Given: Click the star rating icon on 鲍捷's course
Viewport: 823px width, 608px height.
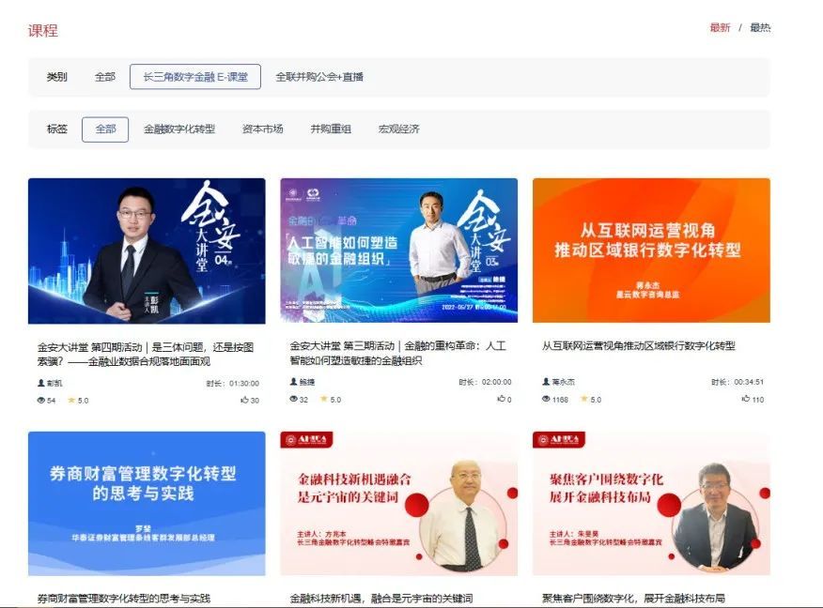Looking at the screenshot, I should click(324, 399).
